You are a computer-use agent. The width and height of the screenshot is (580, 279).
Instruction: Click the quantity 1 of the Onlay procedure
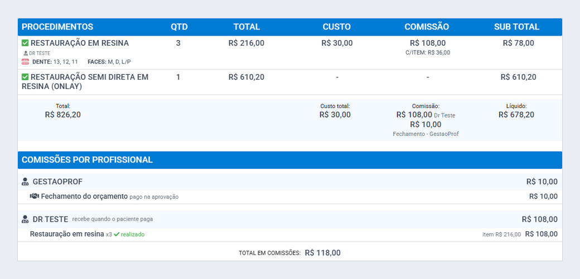(x=178, y=77)
